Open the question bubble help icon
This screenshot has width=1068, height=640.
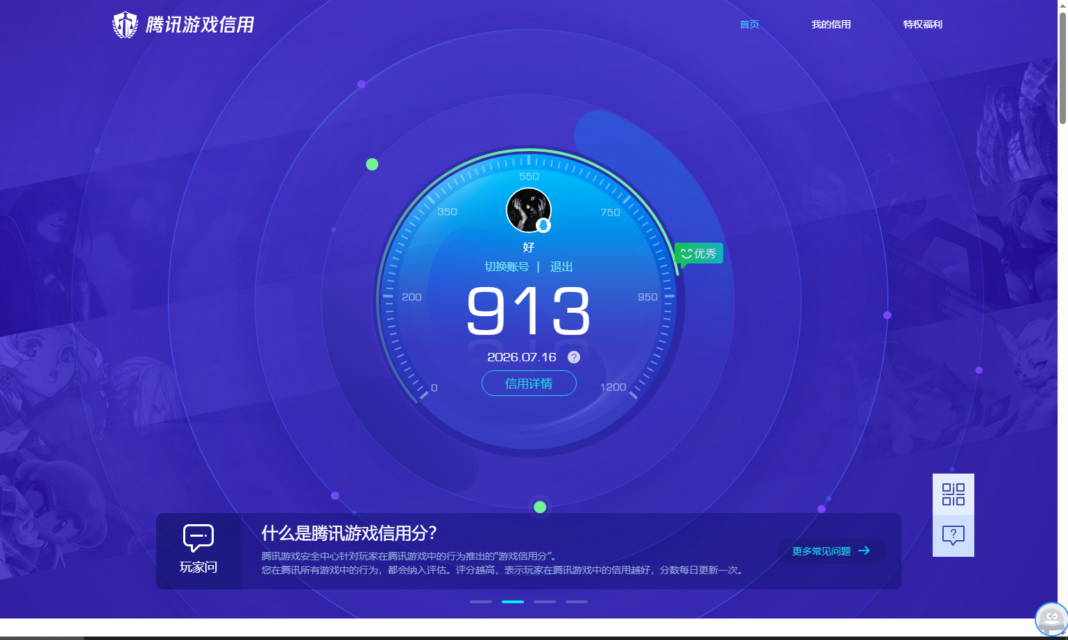coord(953,535)
